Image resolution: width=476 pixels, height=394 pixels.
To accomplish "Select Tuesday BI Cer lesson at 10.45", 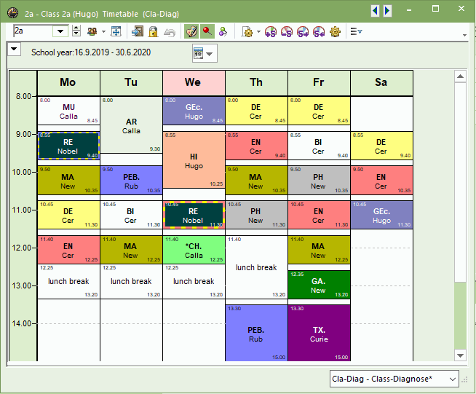I will pos(132,215).
